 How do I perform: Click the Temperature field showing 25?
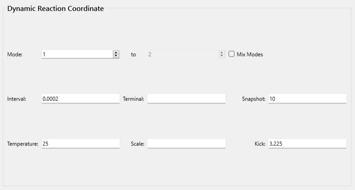(80, 144)
